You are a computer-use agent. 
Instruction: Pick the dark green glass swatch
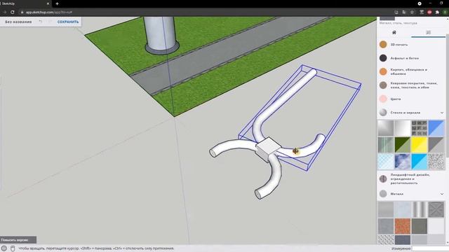(x=403, y=145)
